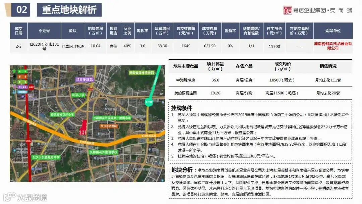Click the 商住 land use cell

pos(113,46)
